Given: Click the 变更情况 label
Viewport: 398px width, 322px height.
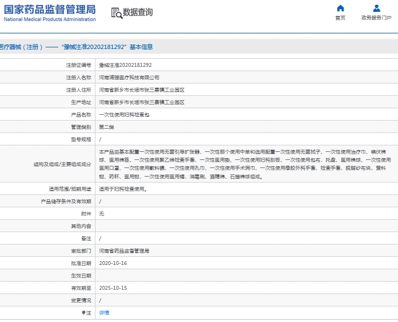Looking at the screenshot, I should point(81,300).
